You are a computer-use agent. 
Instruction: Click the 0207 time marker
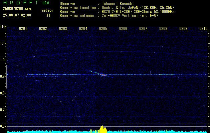click(x=143, y=29)
